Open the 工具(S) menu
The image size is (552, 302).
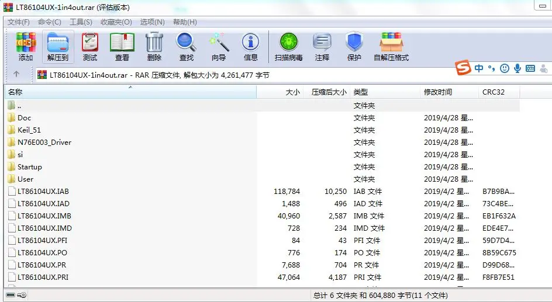81,22
